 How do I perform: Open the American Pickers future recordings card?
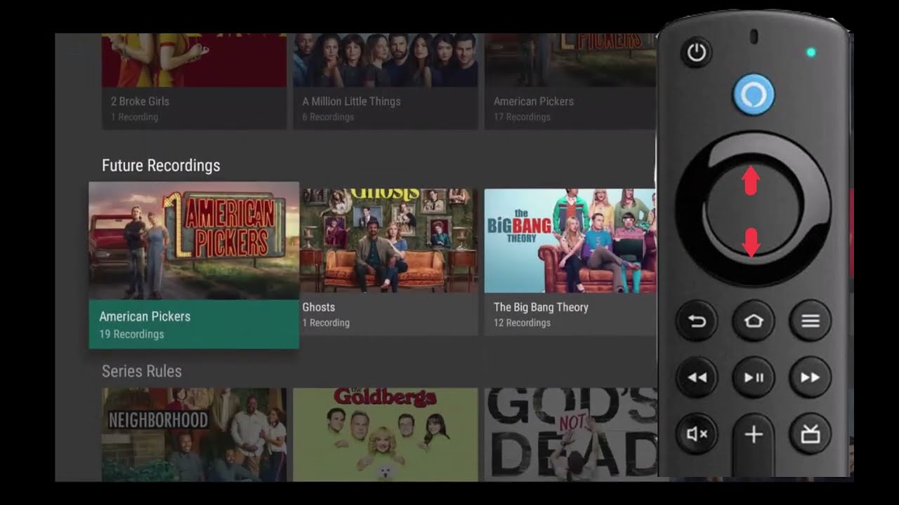pos(194,265)
